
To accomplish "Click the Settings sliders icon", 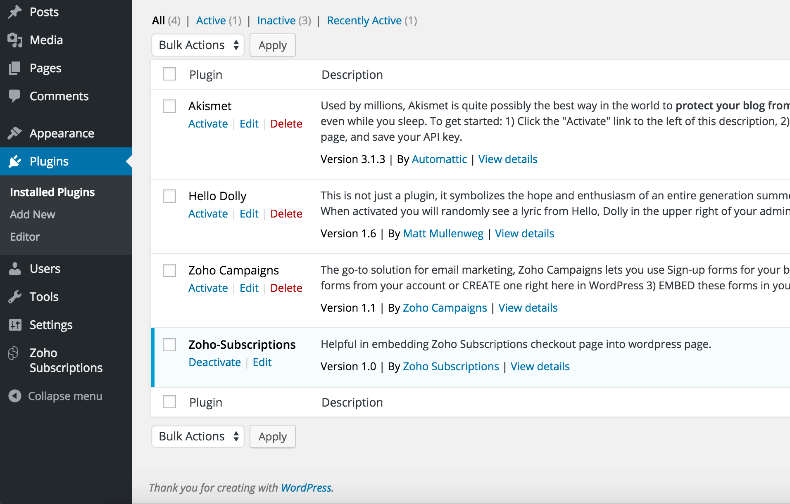I will coord(15,325).
